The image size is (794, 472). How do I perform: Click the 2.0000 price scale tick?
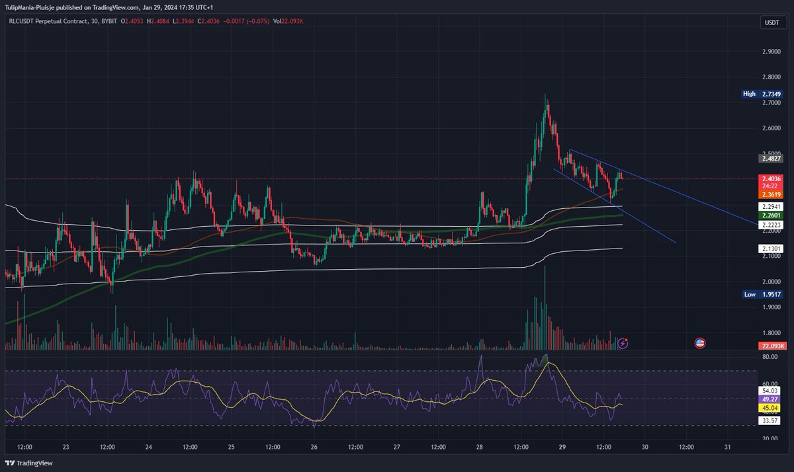pyautogui.click(x=771, y=282)
